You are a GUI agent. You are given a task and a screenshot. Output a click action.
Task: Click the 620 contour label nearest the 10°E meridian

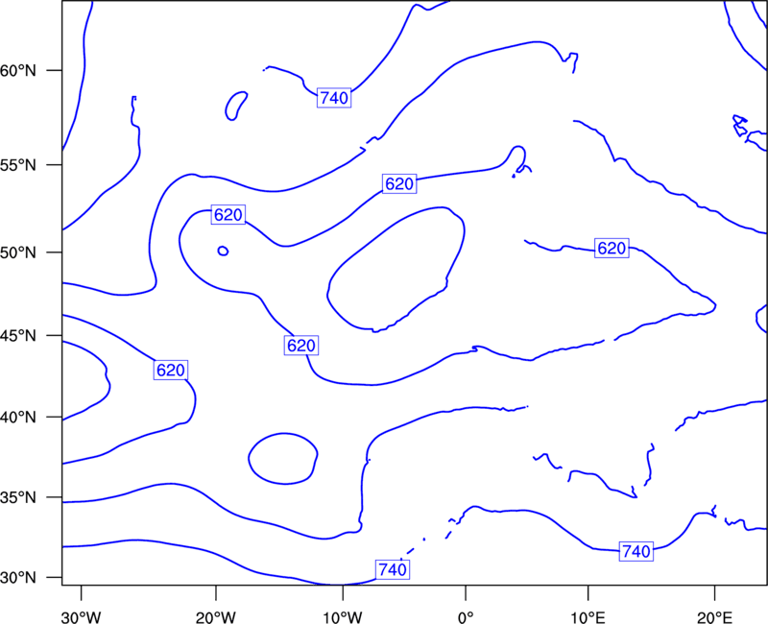coord(612,249)
